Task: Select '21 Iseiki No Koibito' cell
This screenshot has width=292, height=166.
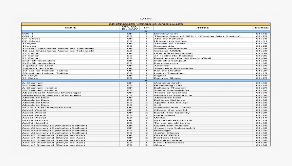Action: click(203, 56)
